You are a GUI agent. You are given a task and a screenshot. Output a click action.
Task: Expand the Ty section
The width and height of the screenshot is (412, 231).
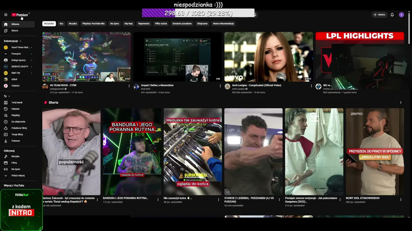point(7,96)
